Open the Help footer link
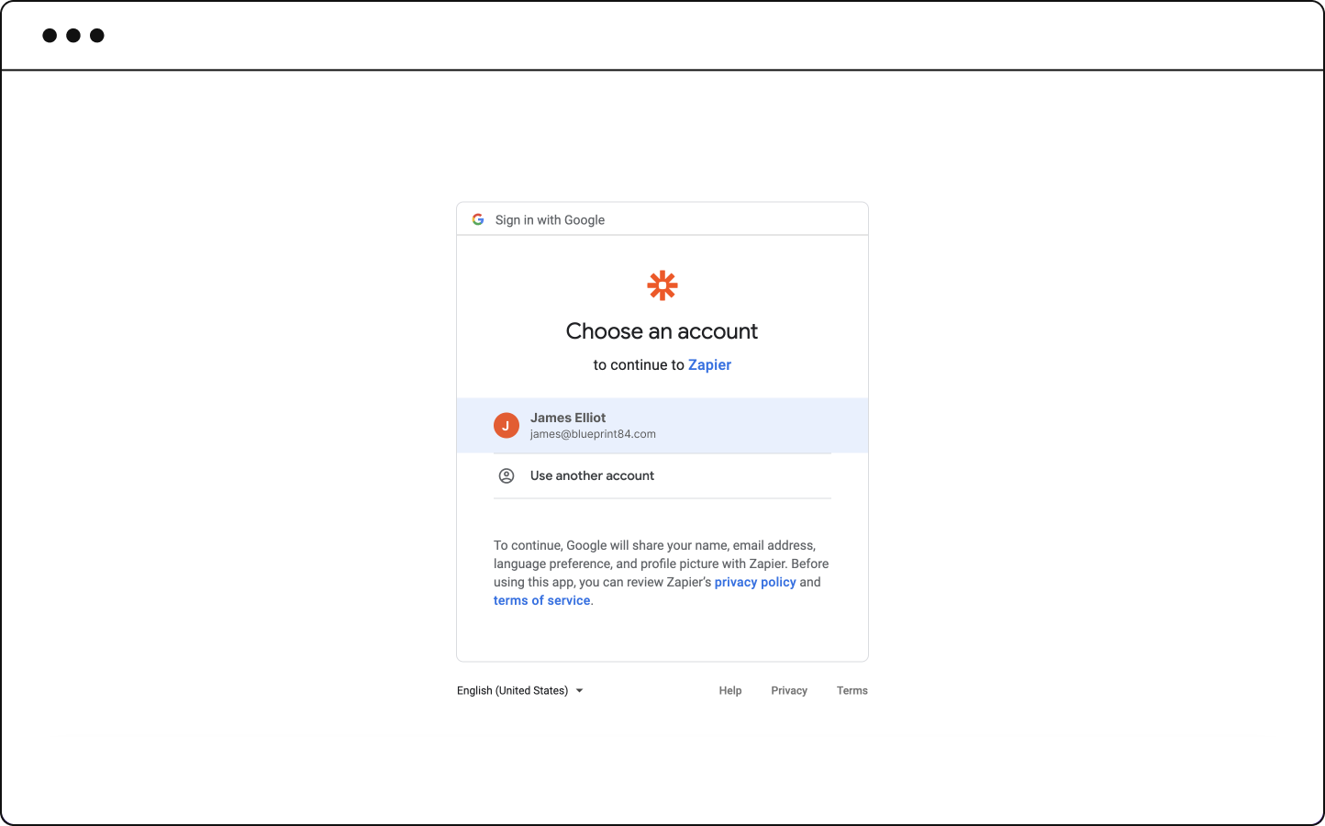Viewport: 1325px width, 826px height. click(x=730, y=690)
